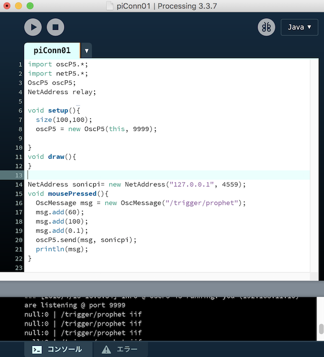Click the println(msg) statement on line 21
Screen dimensions: 324x357
pos(62,249)
